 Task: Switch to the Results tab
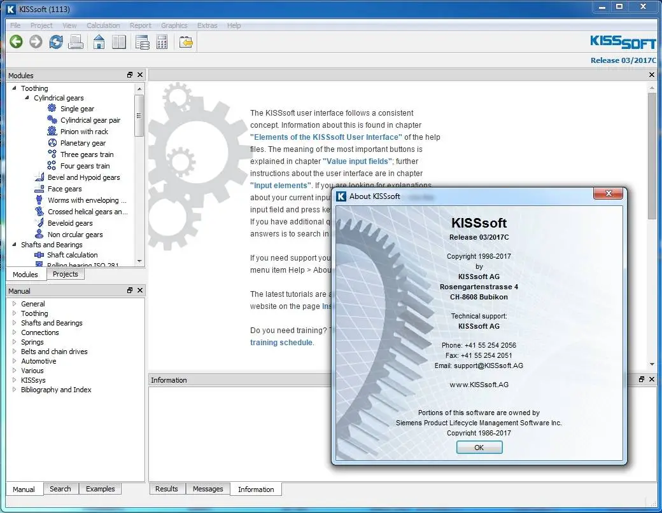(166, 489)
